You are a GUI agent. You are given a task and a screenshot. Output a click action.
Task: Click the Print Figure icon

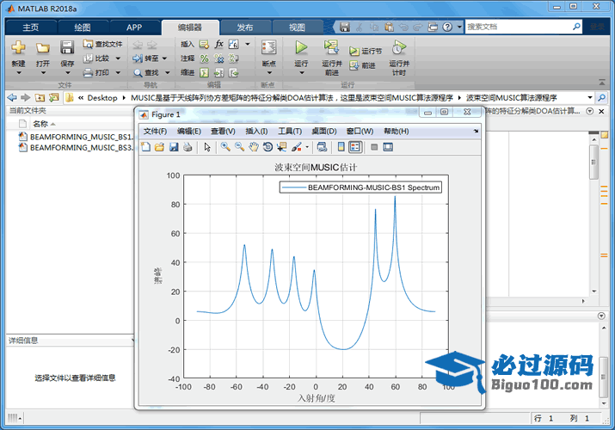(x=188, y=147)
